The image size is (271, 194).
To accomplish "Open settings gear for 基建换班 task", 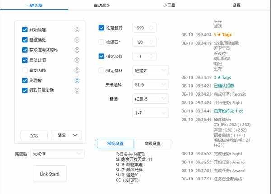I will (x=77, y=40).
